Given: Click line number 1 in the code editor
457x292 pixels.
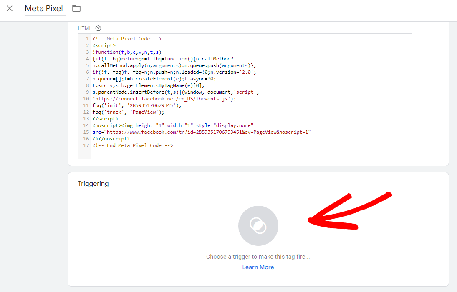Looking at the screenshot, I should coord(87,38).
